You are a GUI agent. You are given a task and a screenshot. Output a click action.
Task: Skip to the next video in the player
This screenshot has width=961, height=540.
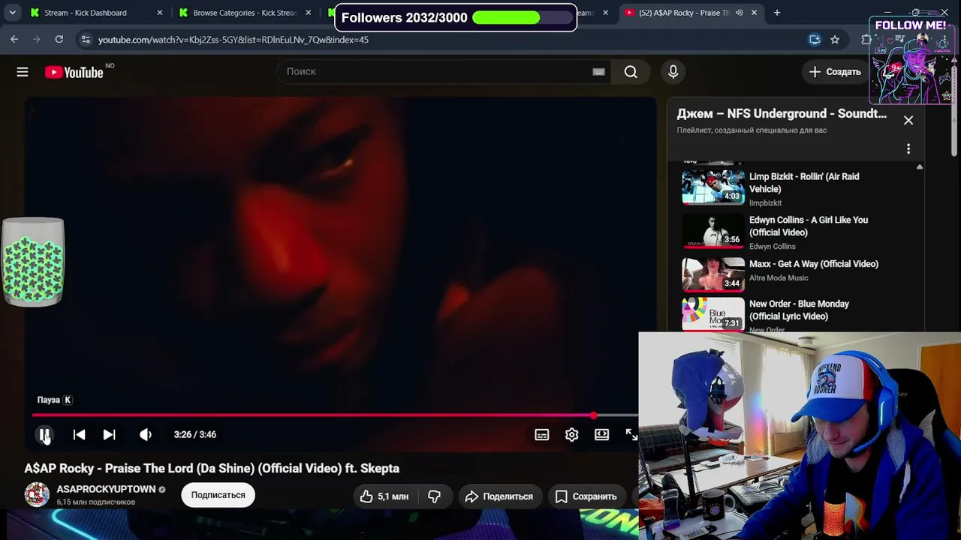point(109,434)
